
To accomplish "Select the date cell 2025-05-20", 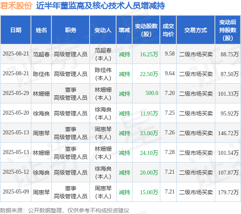I will coord(16,113).
